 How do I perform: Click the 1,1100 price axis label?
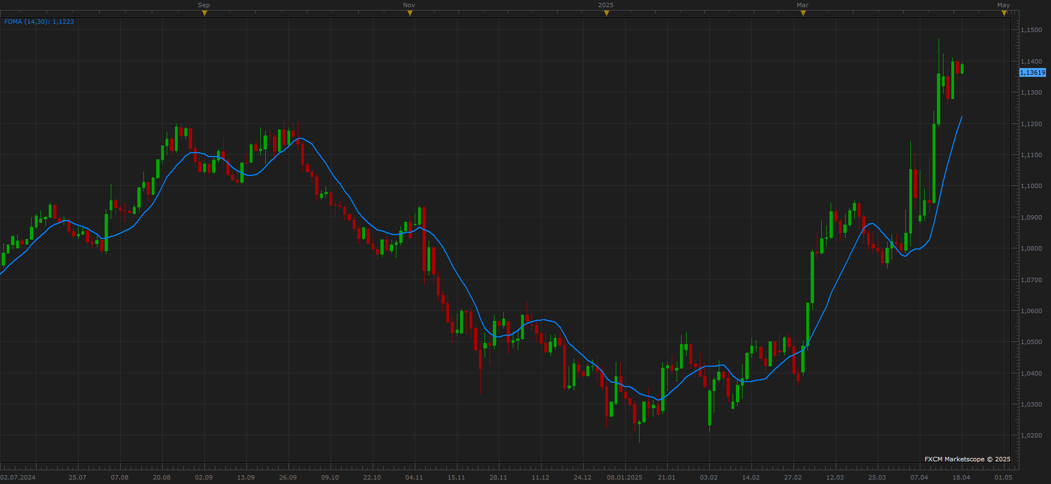coord(1032,155)
